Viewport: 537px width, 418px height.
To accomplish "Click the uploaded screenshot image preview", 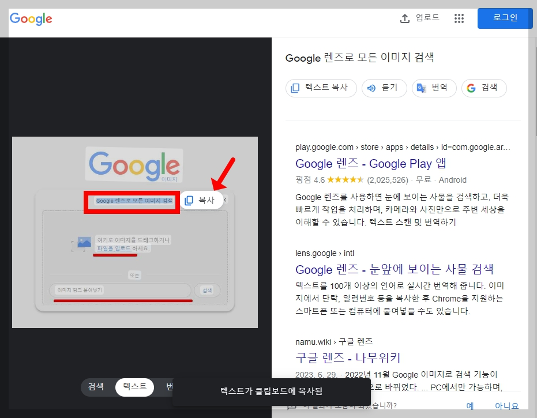I will (x=135, y=232).
